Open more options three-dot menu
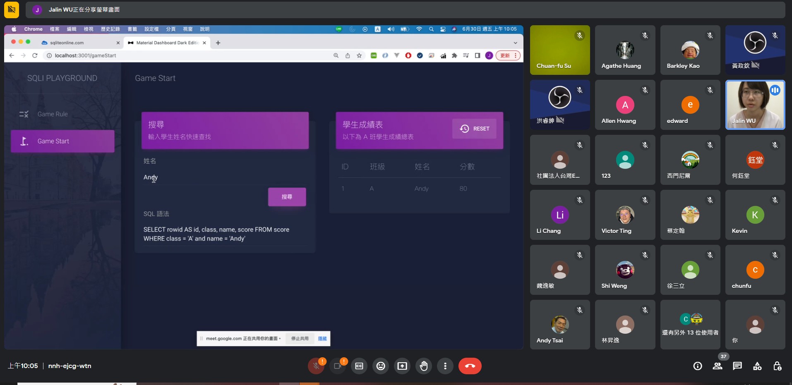The width and height of the screenshot is (792, 385). click(x=445, y=366)
